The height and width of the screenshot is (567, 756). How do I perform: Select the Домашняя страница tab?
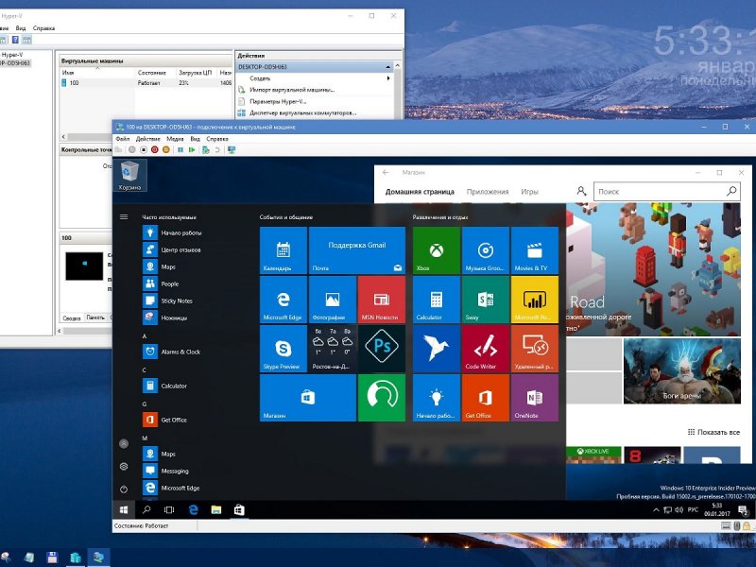click(420, 192)
